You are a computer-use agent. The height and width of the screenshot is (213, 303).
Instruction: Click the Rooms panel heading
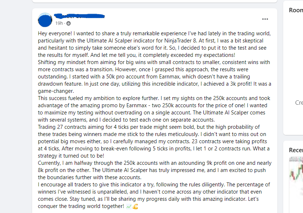pos(296,10)
